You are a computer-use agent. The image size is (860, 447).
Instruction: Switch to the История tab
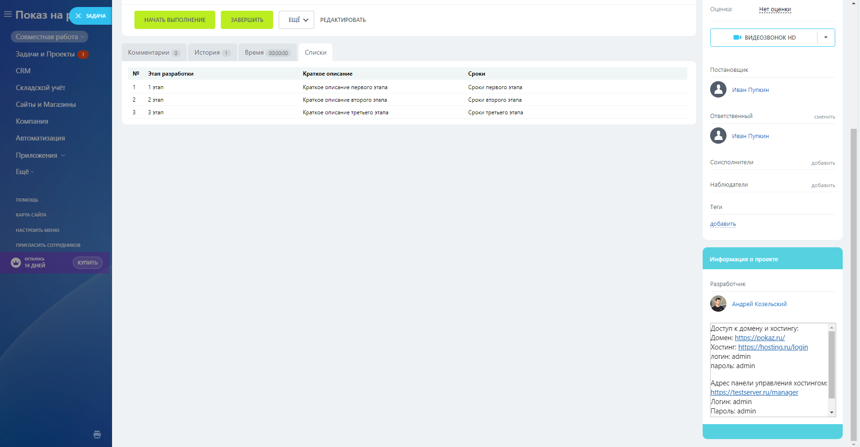[x=212, y=52]
